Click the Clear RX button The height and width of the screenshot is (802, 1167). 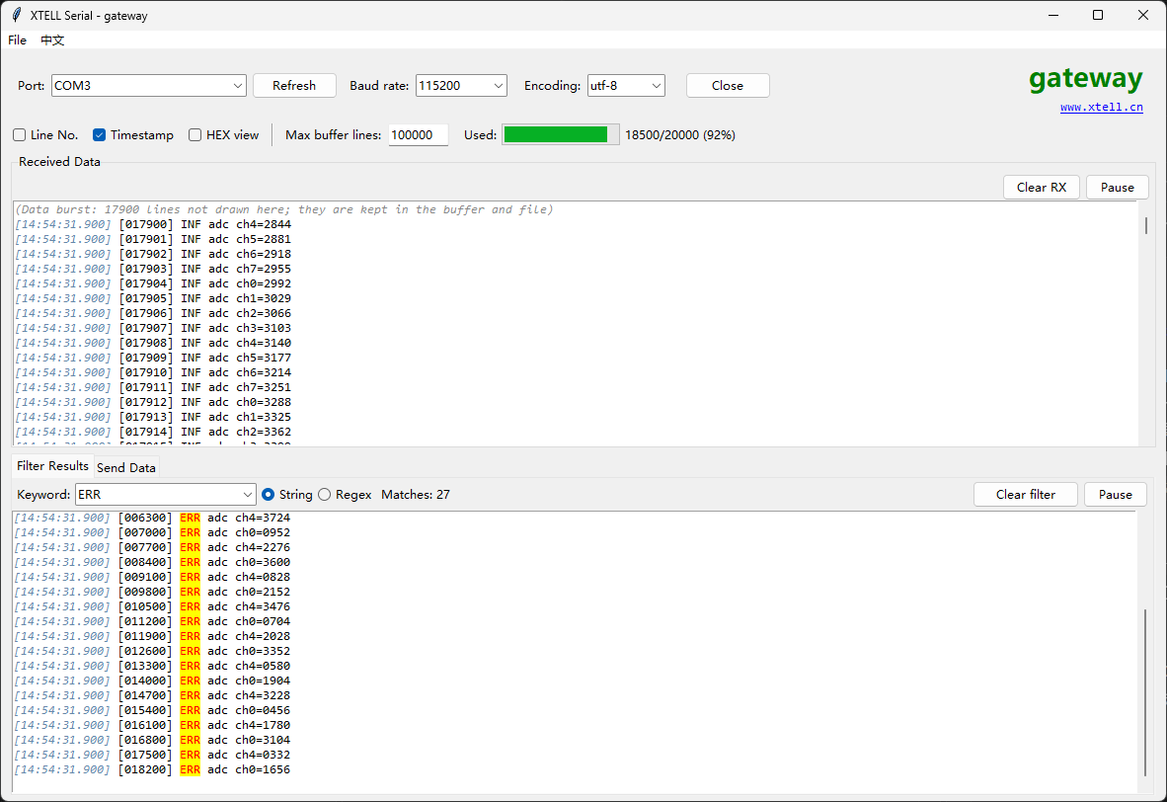click(1042, 188)
